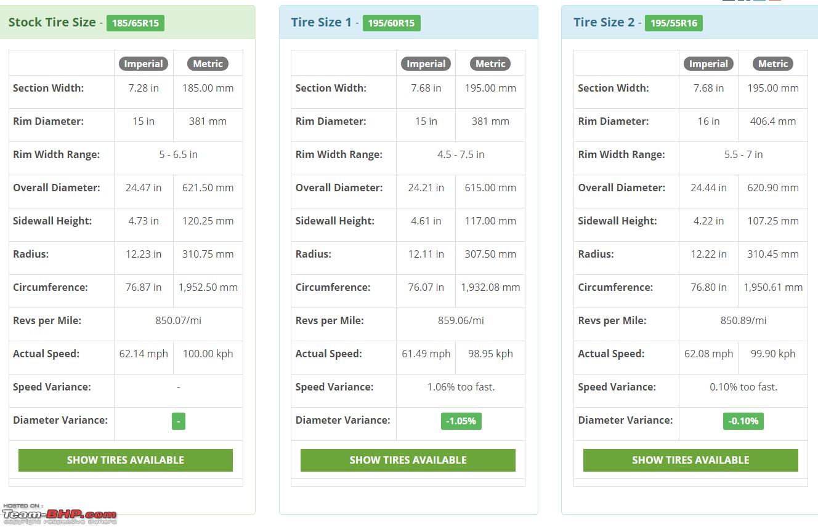
Task: Click the 1.06% too fast speed variance
Action: click(461, 387)
